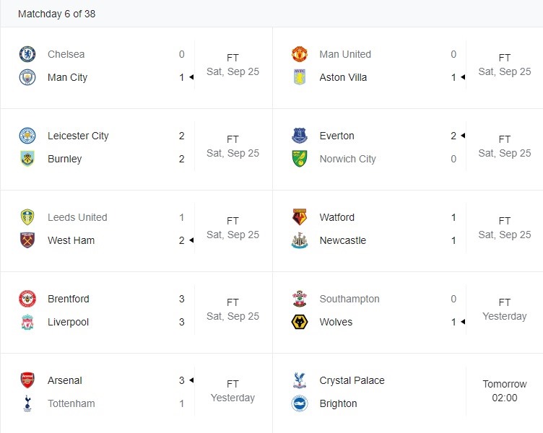The width and height of the screenshot is (543, 433).
Task: Click the Southampton vs Wolves FT Yesterday status
Action: coord(505,309)
